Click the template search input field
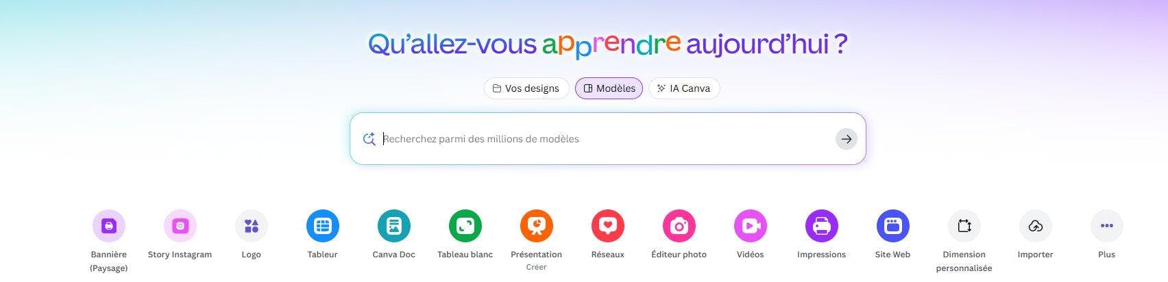 tap(607, 139)
